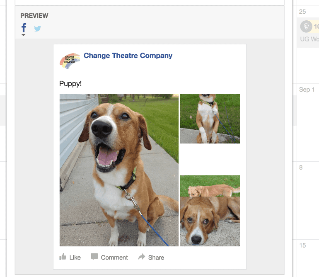Click the Share arrow icon

click(x=142, y=257)
